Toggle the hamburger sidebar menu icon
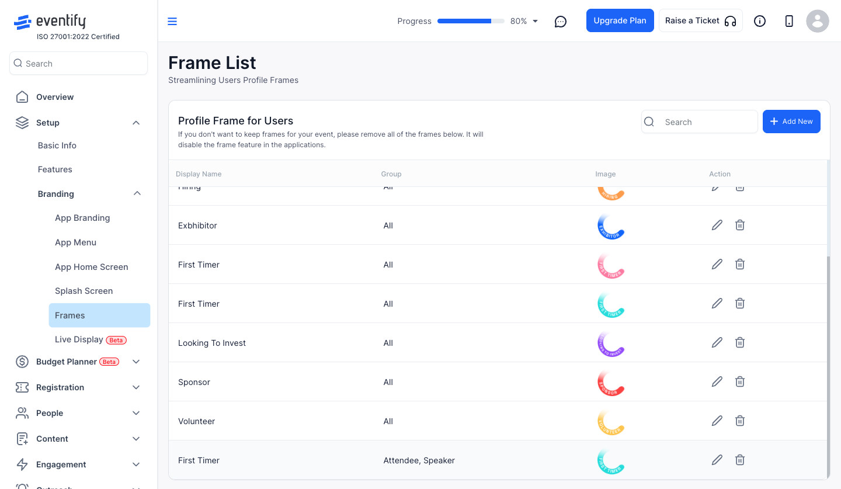Image resolution: width=841 pixels, height=489 pixels. coord(172,22)
